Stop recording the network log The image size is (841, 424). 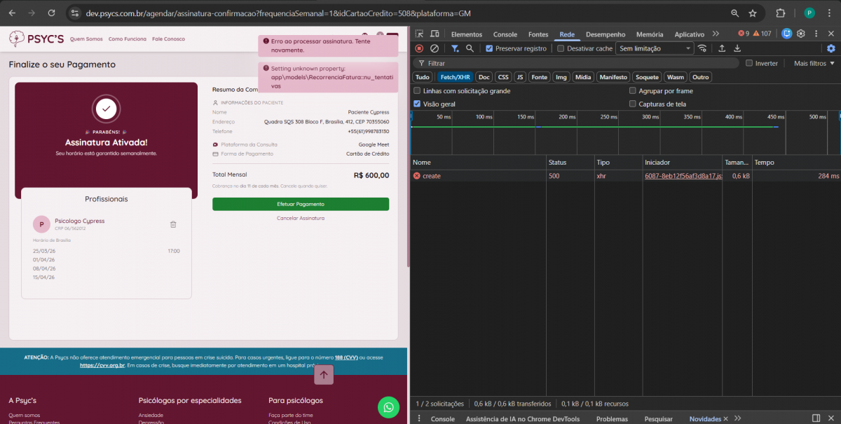click(x=419, y=48)
